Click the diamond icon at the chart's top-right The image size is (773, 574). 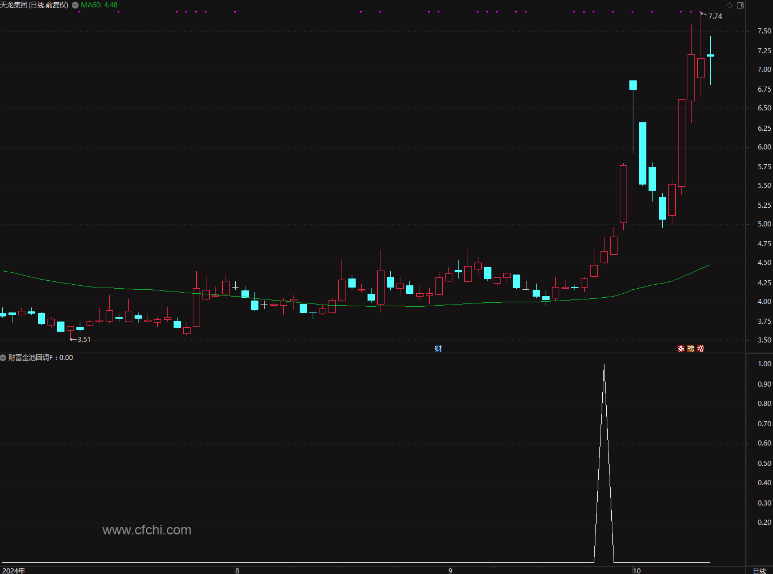pyautogui.click(x=729, y=5)
